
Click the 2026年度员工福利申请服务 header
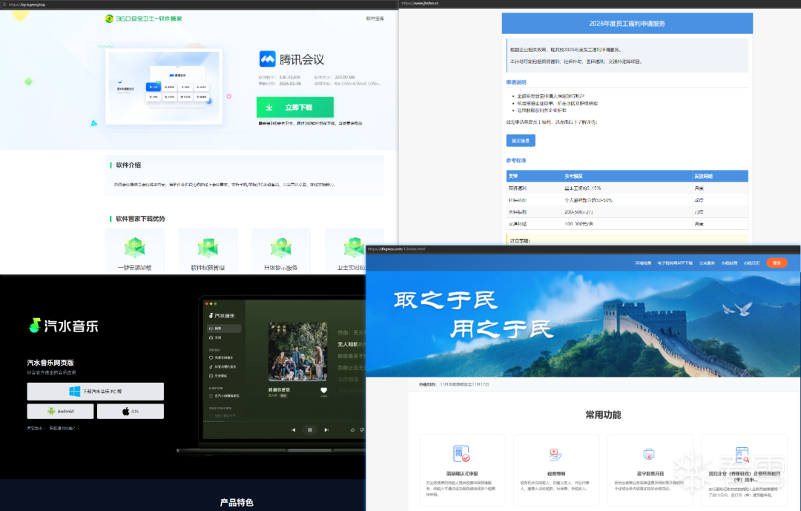(x=627, y=24)
